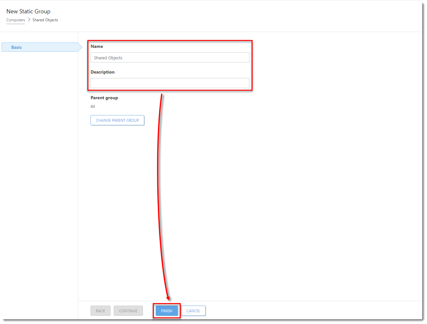
Task: Click the New Static Group page heading
Action: click(x=28, y=11)
